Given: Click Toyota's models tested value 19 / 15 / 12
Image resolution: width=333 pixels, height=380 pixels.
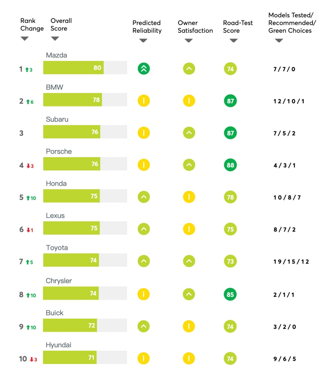Looking at the screenshot, I should [291, 262].
